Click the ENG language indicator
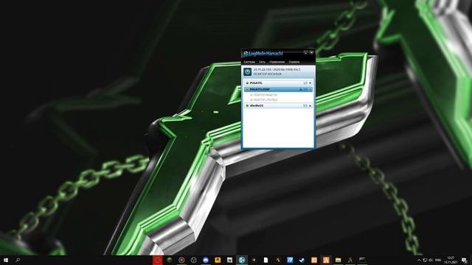The image size is (472, 265). (438, 260)
